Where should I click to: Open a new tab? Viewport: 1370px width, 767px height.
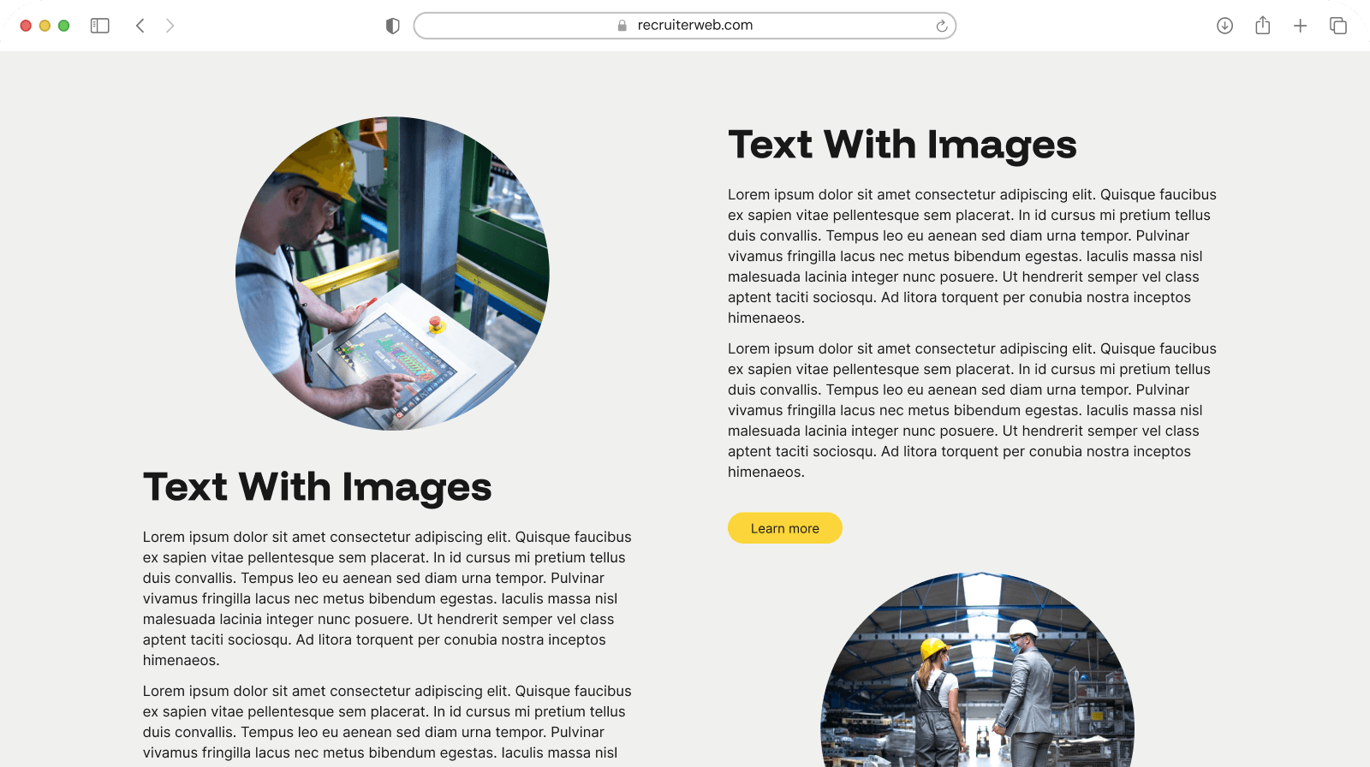pyautogui.click(x=1301, y=26)
